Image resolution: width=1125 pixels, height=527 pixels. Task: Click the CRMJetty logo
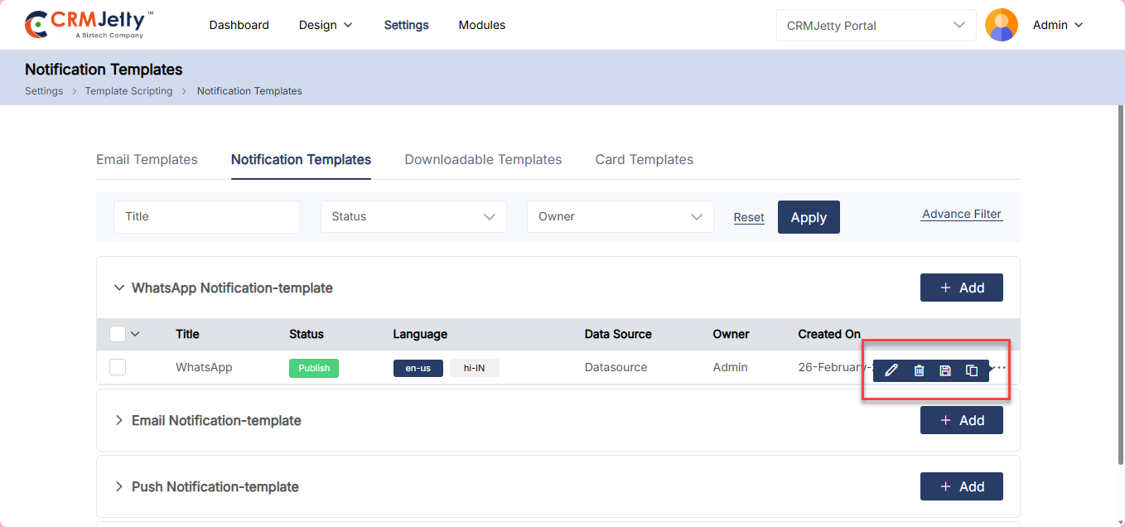89,25
